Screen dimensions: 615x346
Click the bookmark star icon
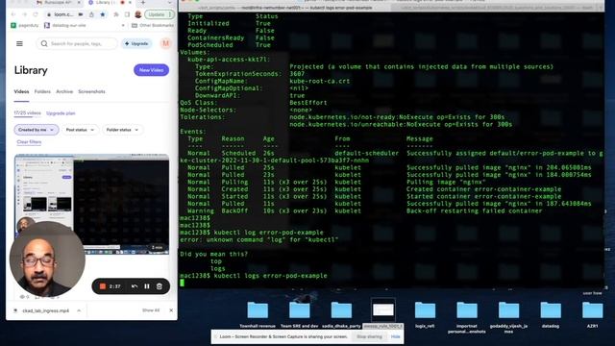pos(103,14)
